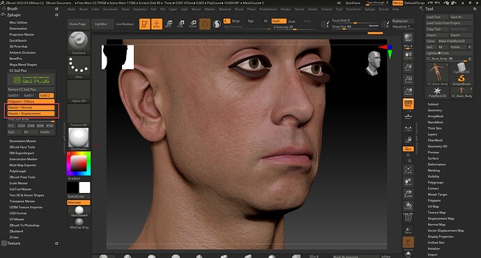Expand the Polypaint section in Tool palette
The width and height of the screenshot is (481, 258).
(434, 200)
